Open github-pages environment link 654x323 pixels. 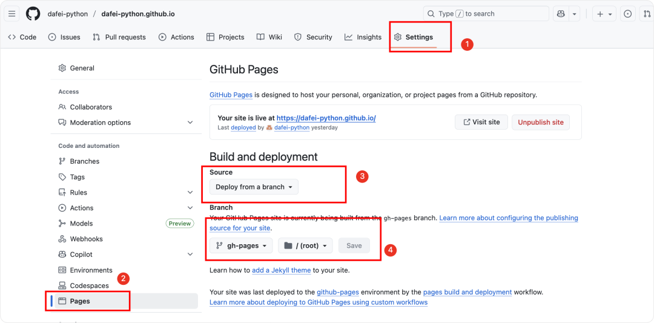coord(338,292)
